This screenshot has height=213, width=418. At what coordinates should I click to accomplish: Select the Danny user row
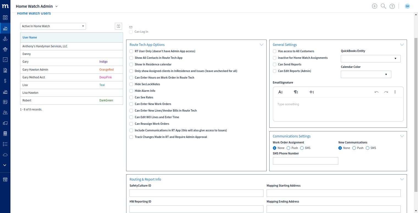(71, 54)
